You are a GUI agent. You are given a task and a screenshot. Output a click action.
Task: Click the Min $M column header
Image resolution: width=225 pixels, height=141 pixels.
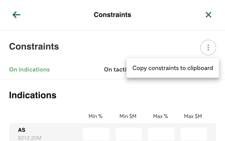click(x=128, y=116)
